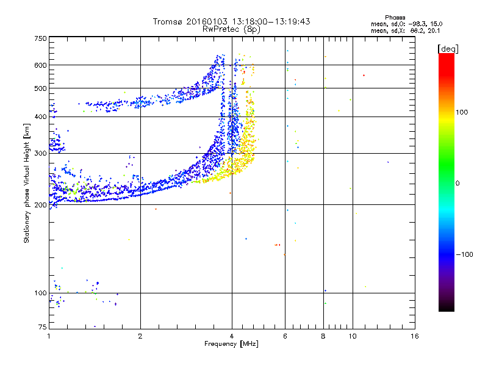Click the 'mean, sd,O: -98.3, 15.0' line
Screen dimensions: 488x366
click(406, 24)
